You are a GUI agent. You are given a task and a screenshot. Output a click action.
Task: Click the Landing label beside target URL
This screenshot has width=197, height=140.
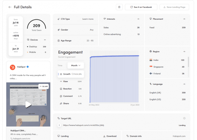click(x=182, y=125)
